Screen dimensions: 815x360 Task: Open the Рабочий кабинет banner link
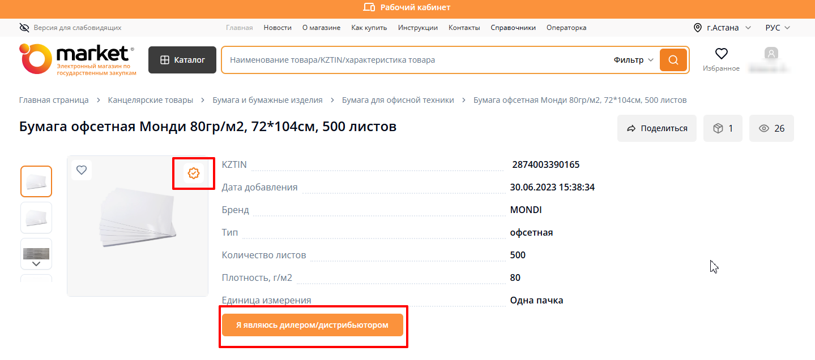pyautogui.click(x=407, y=7)
